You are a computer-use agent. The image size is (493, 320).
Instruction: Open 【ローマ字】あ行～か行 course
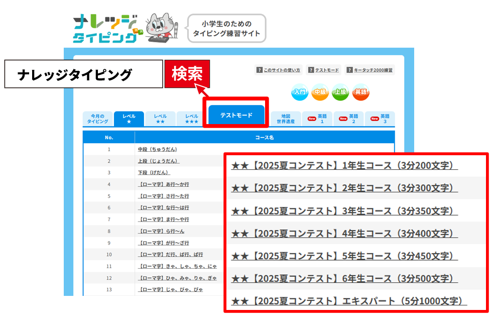coord(164,184)
